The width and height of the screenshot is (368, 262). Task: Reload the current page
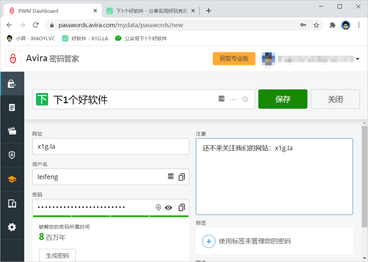point(36,25)
